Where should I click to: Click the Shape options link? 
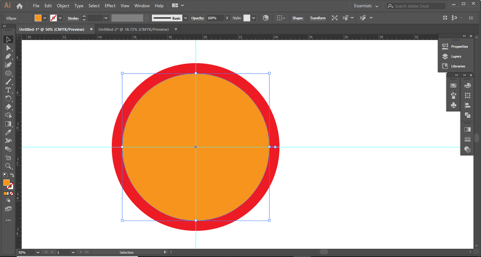click(298, 18)
